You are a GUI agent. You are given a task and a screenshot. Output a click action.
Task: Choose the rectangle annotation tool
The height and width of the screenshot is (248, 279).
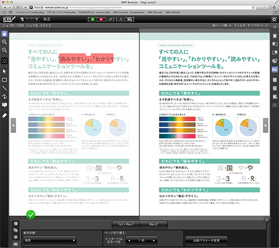[x=5, y=80]
